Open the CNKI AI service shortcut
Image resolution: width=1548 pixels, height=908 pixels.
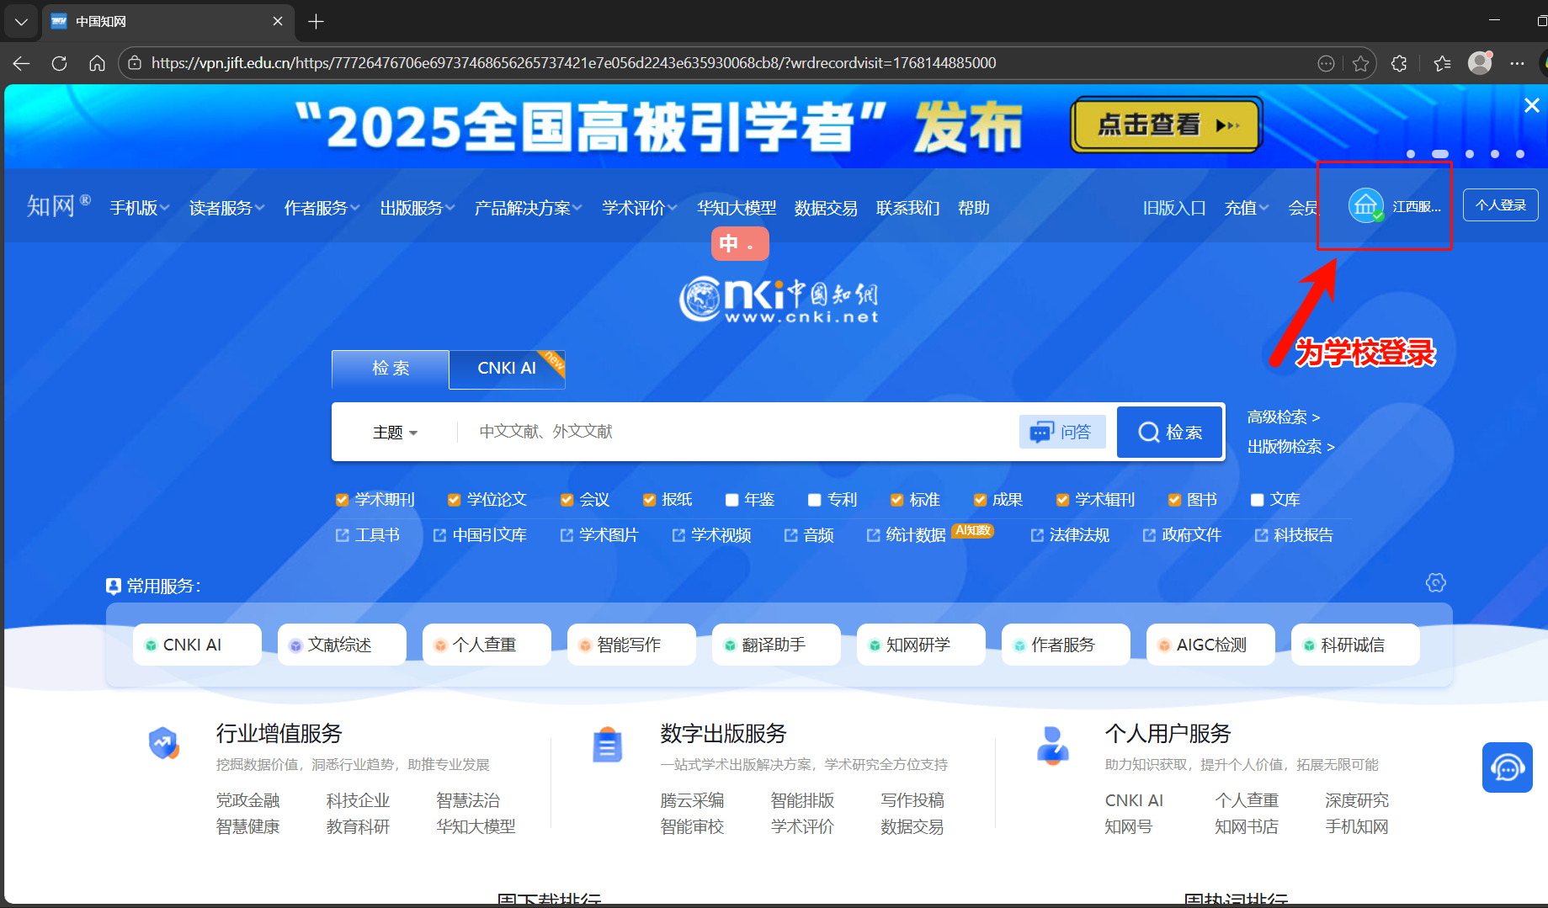(197, 645)
